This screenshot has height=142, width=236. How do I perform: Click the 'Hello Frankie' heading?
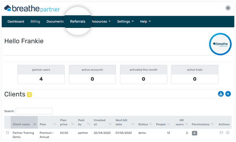click(24, 41)
